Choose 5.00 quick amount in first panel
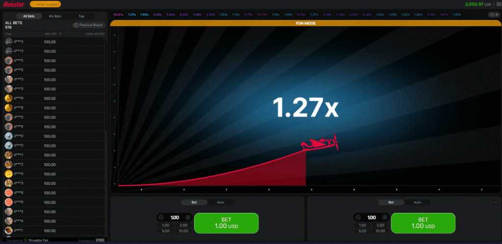The image size is (502, 244). click(x=166, y=231)
